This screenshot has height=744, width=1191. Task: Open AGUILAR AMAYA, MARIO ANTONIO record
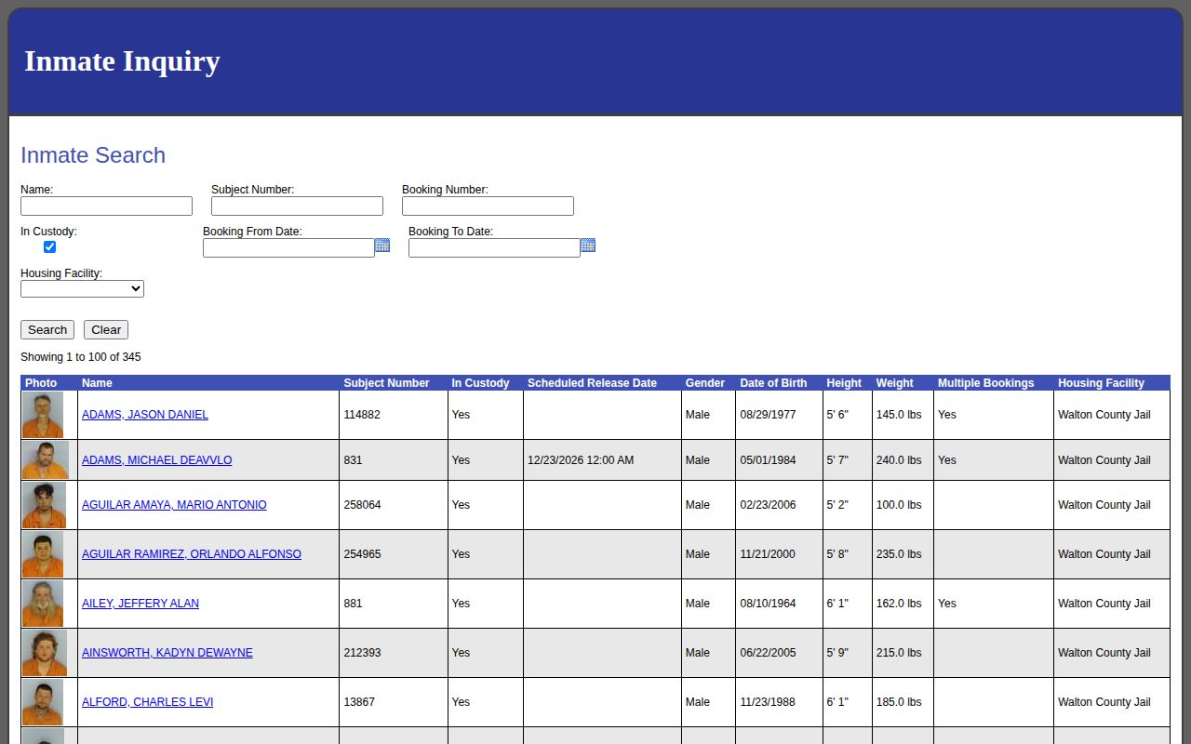click(x=174, y=505)
